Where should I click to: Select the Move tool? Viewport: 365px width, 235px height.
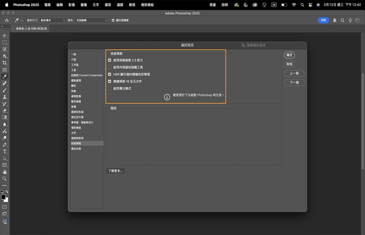[5, 35]
